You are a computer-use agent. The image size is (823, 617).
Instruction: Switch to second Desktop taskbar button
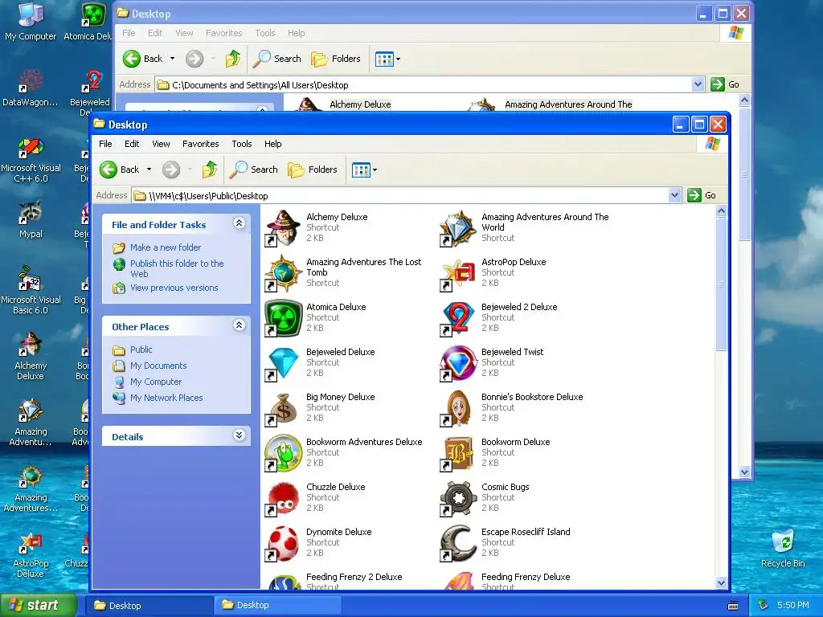click(x=277, y=606)
